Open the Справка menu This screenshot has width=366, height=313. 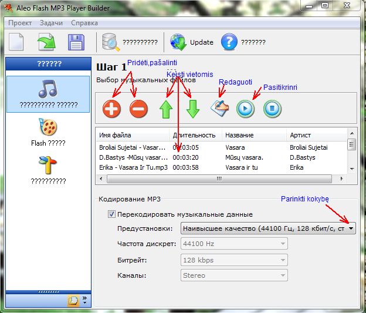point(84,23)
